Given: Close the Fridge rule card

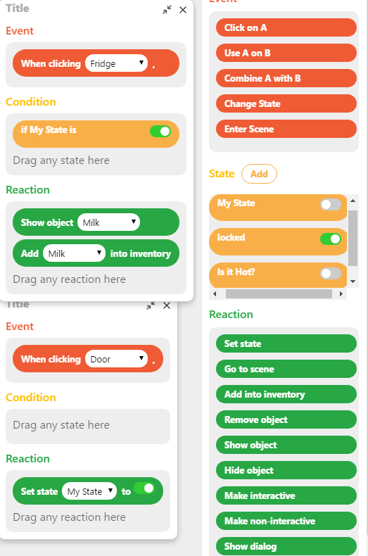Looking at the screenshot, I should 183,10.
